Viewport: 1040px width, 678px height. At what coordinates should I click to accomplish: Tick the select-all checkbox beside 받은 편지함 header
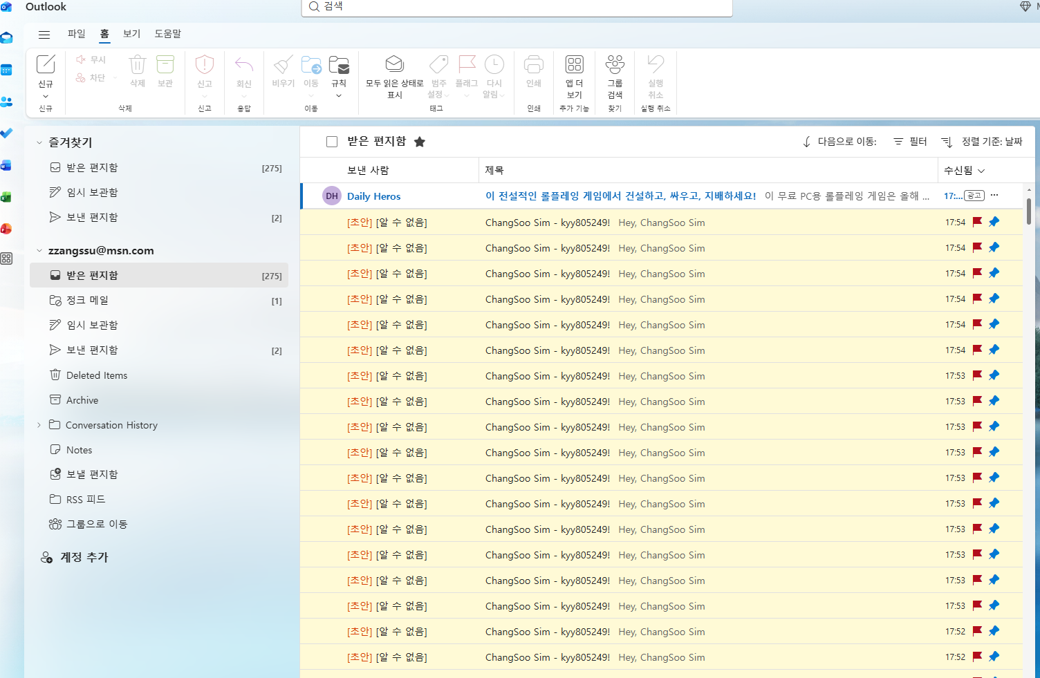(332, 142)
